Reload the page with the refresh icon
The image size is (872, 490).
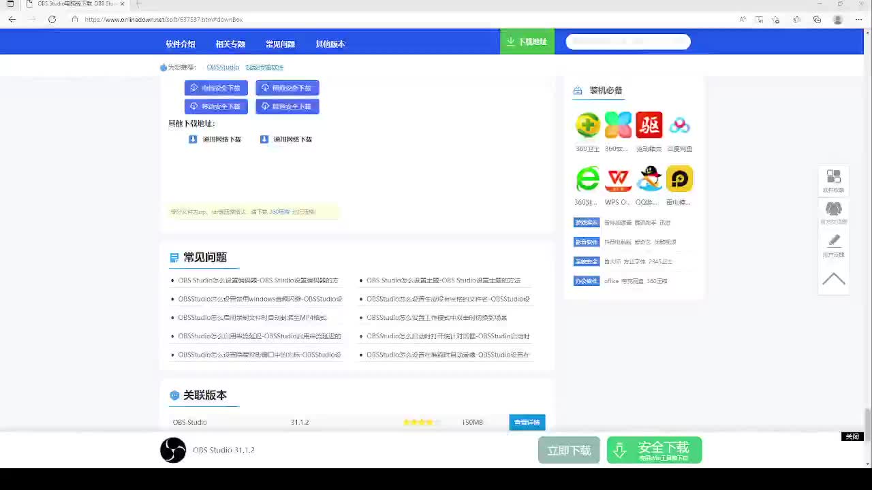point(52,19)
